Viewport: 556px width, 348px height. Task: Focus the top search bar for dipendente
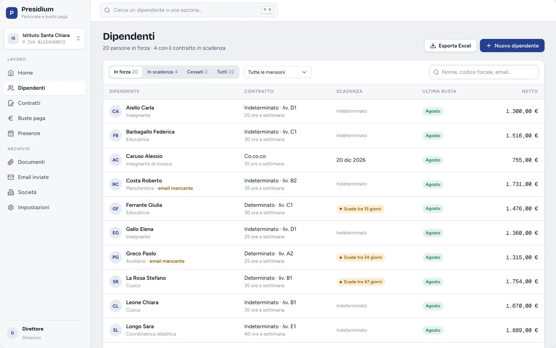point(189,10)
